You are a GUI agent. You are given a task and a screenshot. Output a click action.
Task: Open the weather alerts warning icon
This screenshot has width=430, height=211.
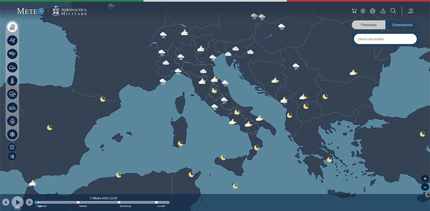click(x=383, y=11)
